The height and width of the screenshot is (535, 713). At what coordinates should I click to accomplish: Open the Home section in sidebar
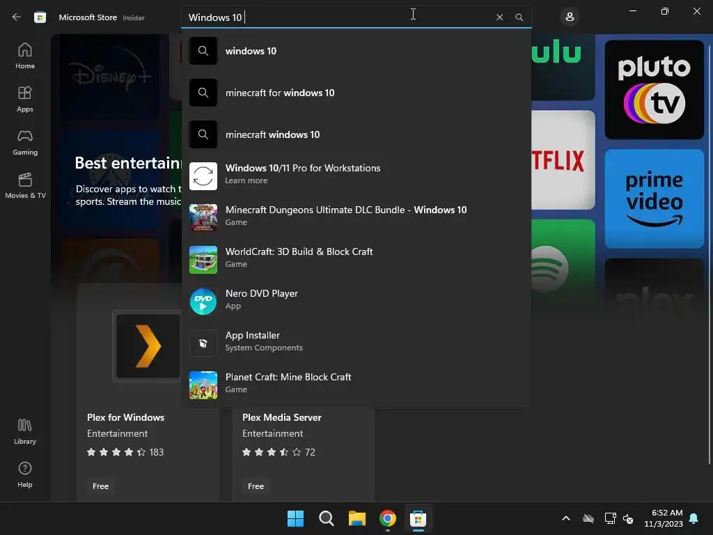click(25, 56)
